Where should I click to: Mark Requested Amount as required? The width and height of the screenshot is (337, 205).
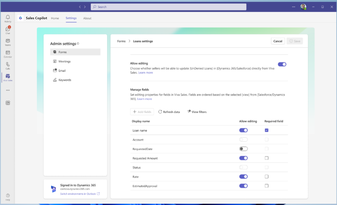pyautogui.click(x=266, y=158)
